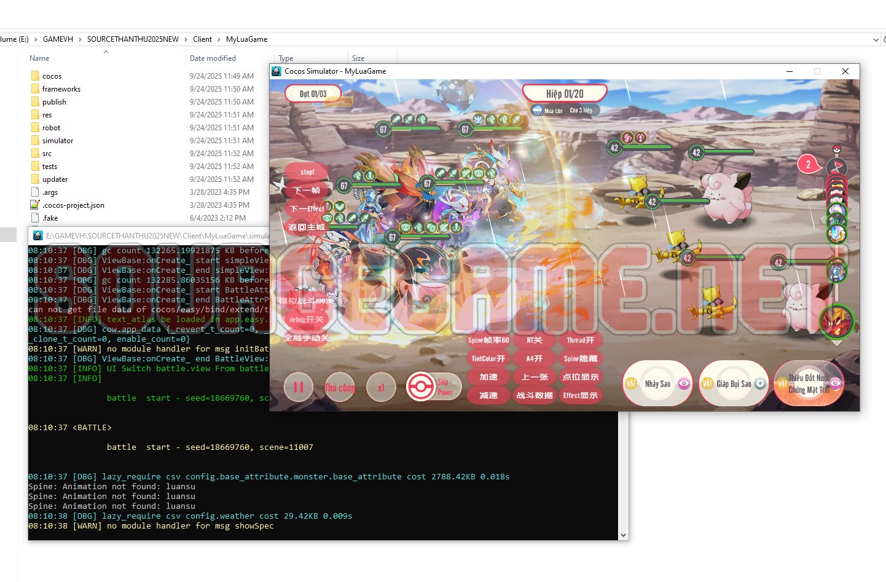This screenshot has height=582, width=886.
Task: Pause the battle with the pause button
Action: click(x=299, y=387)
